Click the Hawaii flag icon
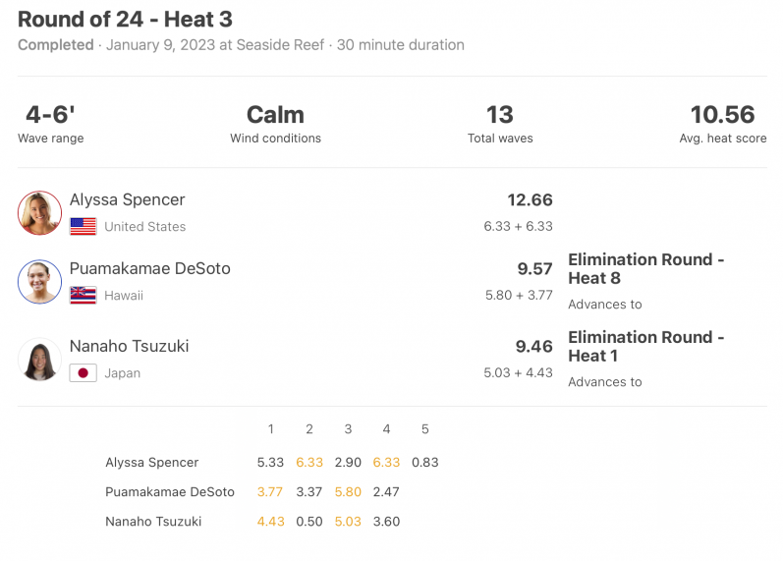Viewport: 783px width, 561px height. (83, 295)
